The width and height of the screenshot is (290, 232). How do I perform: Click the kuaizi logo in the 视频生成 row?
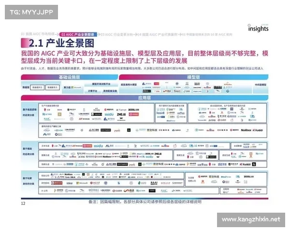coord(245,164)
